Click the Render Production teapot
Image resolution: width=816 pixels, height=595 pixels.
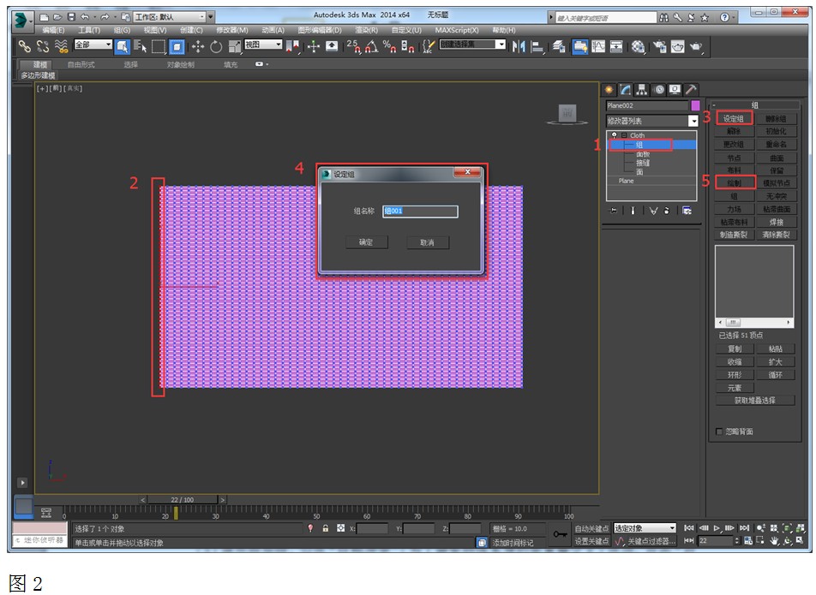pyautogui.click(x=696, y=47)
